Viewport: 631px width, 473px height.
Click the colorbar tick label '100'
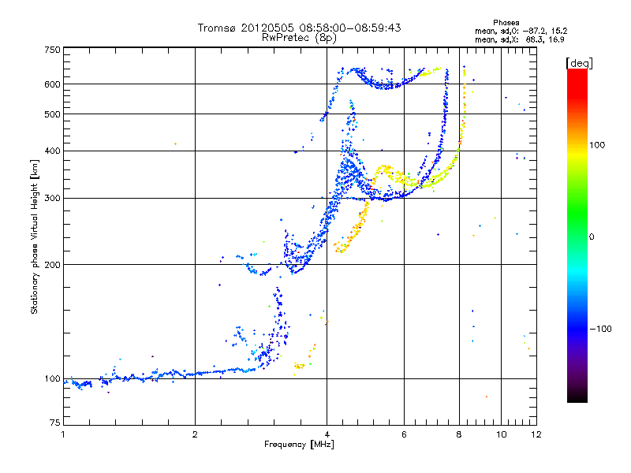point(597,145)
